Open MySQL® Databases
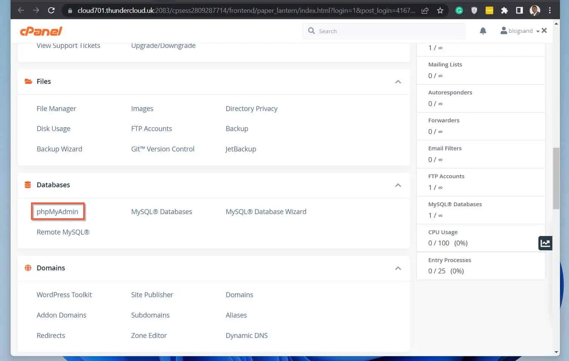Image resolution: width=569 pixels, height=361 pixels. pyautogui.click(x=161, y=211)
